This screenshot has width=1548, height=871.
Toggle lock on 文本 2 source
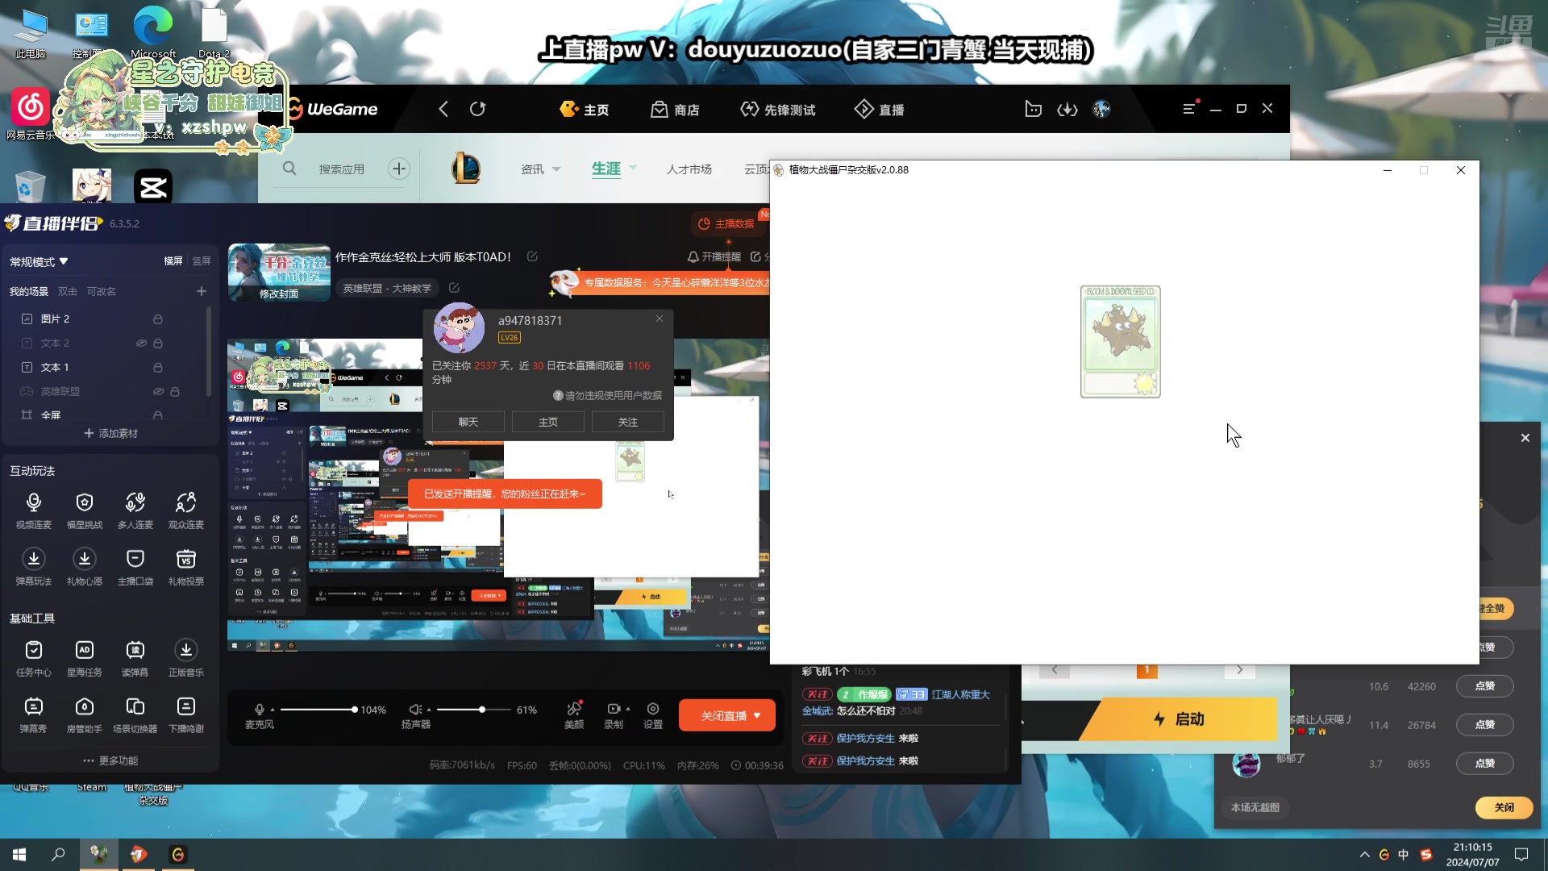(158, 343)
